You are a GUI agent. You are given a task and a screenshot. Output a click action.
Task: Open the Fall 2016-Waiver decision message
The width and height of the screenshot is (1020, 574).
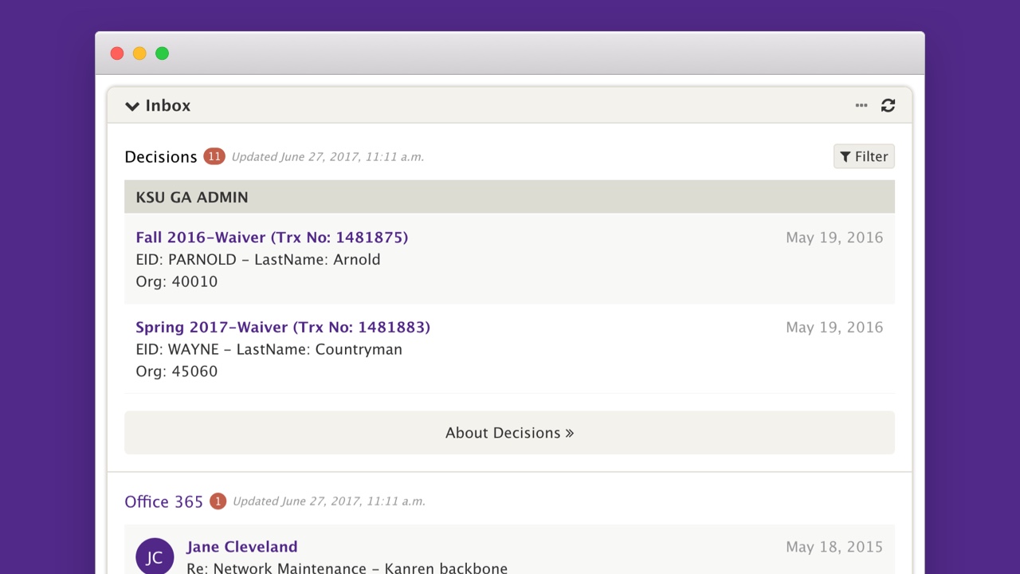tap(273, 237)
